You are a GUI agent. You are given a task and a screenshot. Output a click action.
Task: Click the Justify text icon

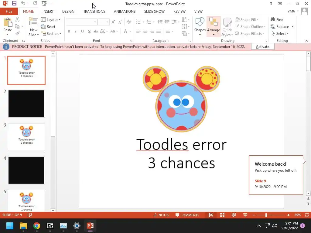(159, 31)
